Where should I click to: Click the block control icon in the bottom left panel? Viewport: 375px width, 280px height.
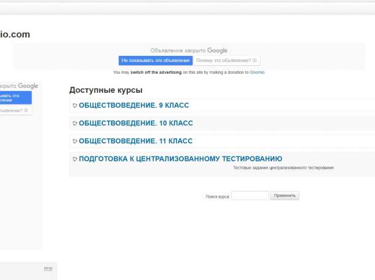pos(48,269)
